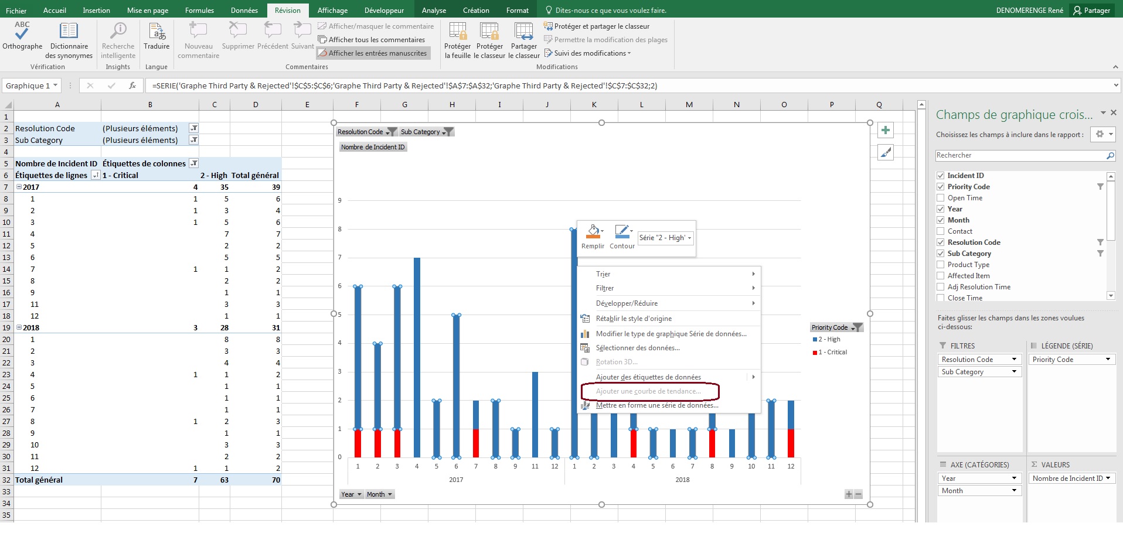Click the Contour outline pen icon
This screenshot has width=1123, height=540.
[621, 232]
